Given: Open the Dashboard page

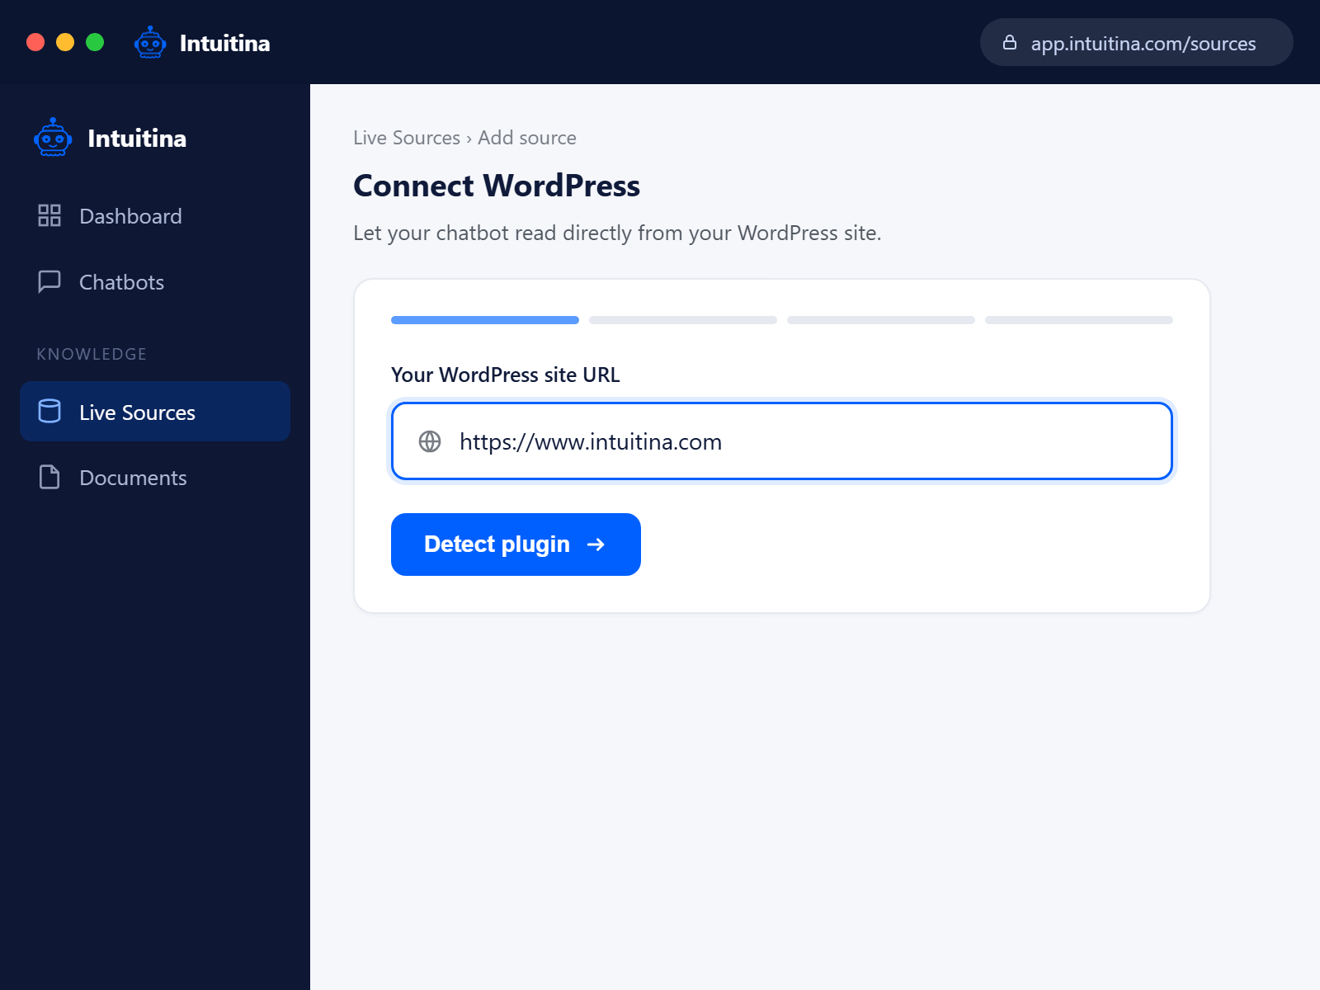Looking at the screenshot, I should click(155, 216).
